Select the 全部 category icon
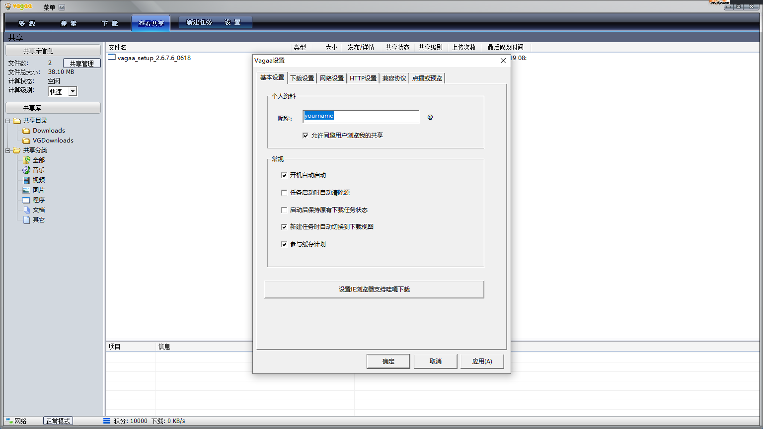The height and width of the screenshot is (429, 763). [x=26, y=160]
